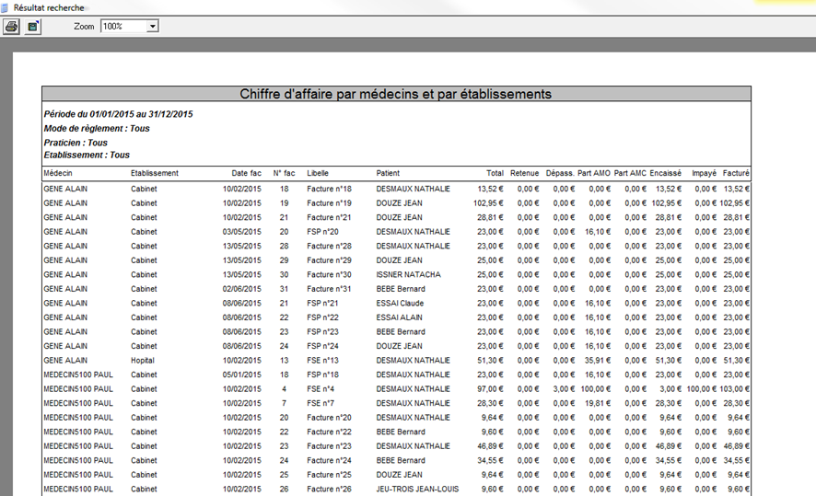816x496 pixels.
Task: Click the Patient column header
Action: tap(388, 173)
